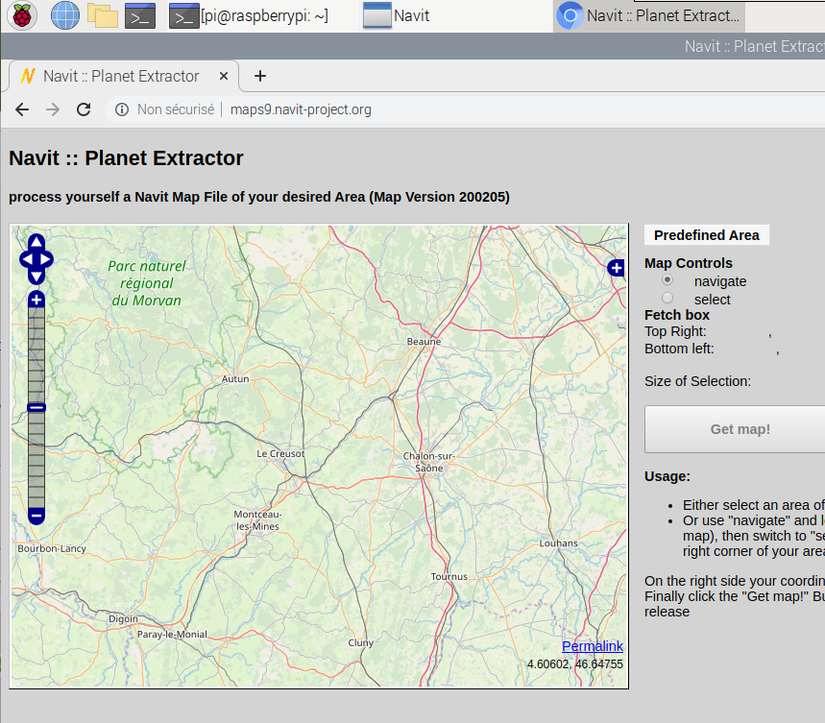Open the Predefined Area panel

707,235
